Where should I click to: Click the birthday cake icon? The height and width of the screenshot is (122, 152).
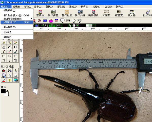coord(51,21)
